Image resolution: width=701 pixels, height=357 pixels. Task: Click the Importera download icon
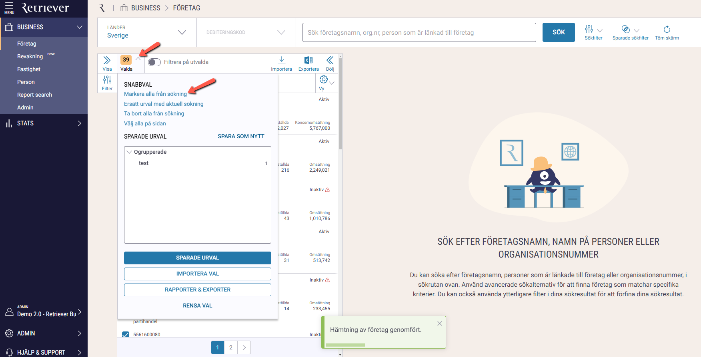point(282,60)
